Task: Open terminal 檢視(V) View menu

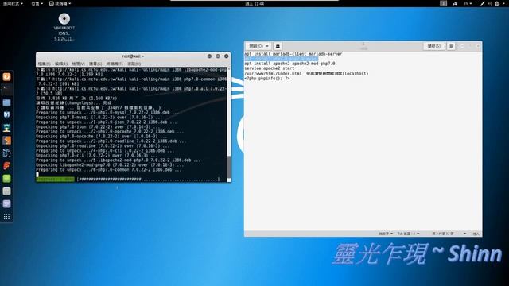Action: click(78, 64)
